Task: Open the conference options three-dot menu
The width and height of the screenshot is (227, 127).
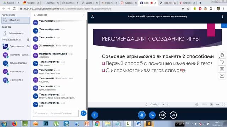Action: click(x=222, y=17)
